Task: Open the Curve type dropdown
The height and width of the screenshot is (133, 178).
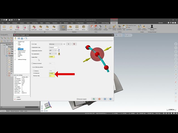Action: point(56,44)
